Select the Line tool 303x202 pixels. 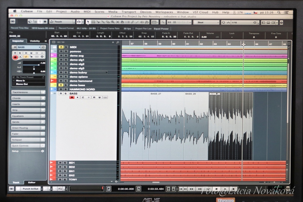pos(137,22)
